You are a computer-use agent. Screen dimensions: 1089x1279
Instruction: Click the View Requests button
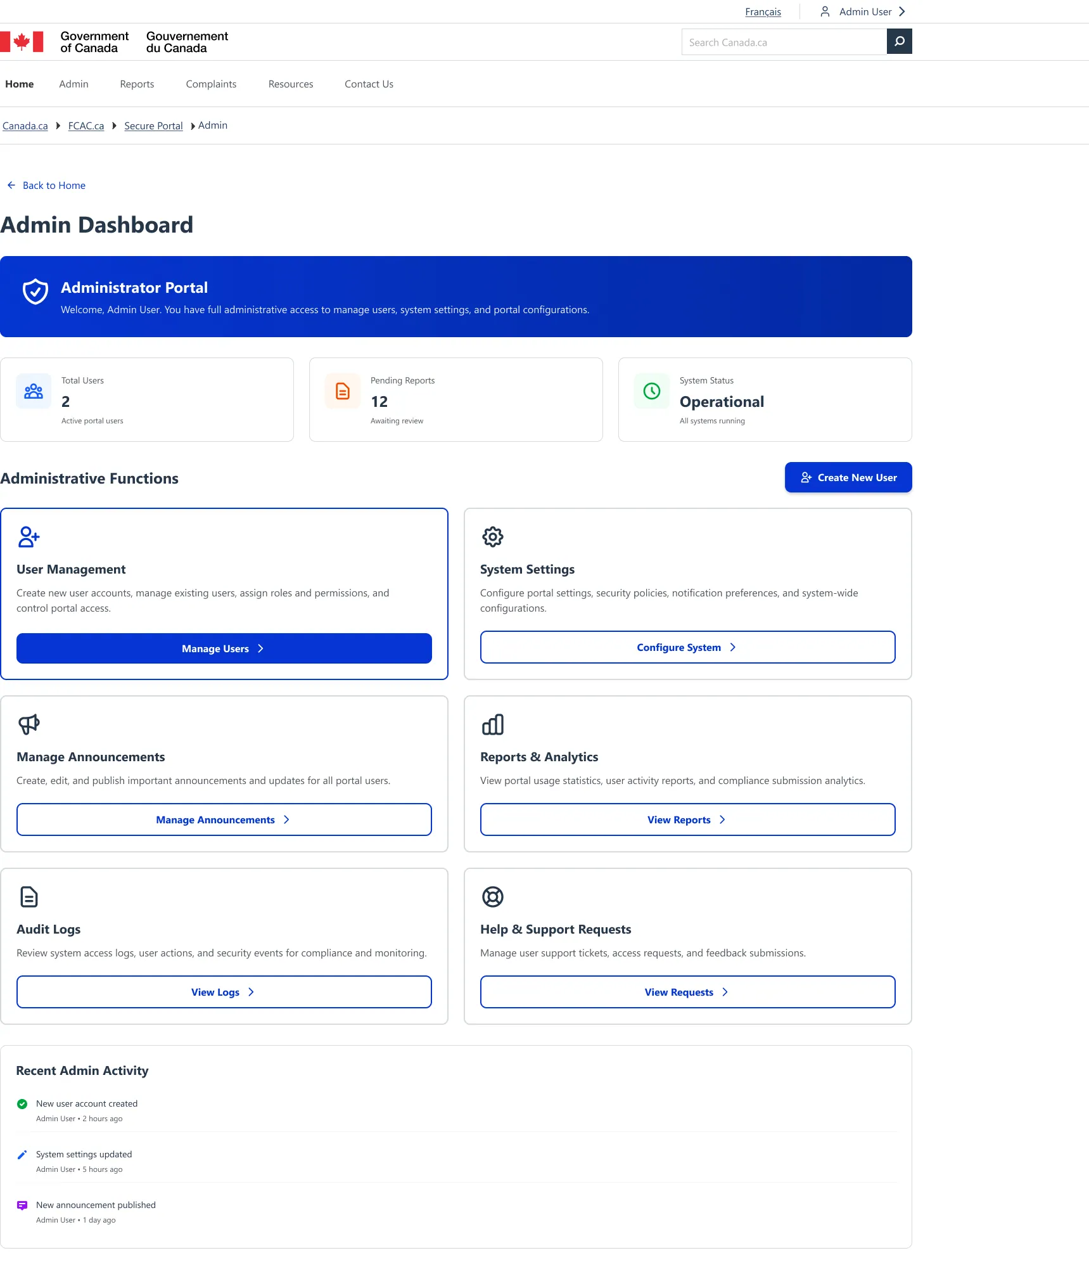pos(688,992)
